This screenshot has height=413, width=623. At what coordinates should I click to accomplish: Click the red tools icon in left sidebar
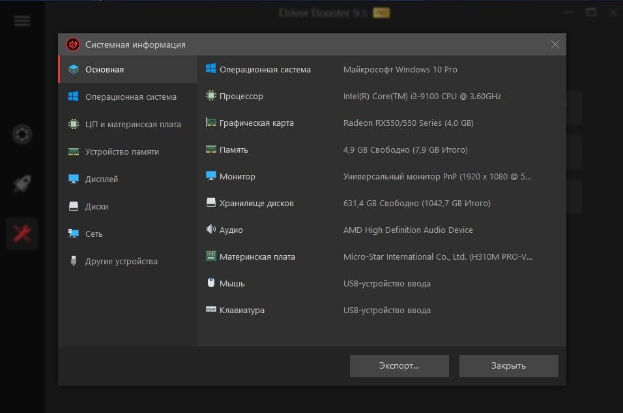pyautogui.click(x=22, y=234)
